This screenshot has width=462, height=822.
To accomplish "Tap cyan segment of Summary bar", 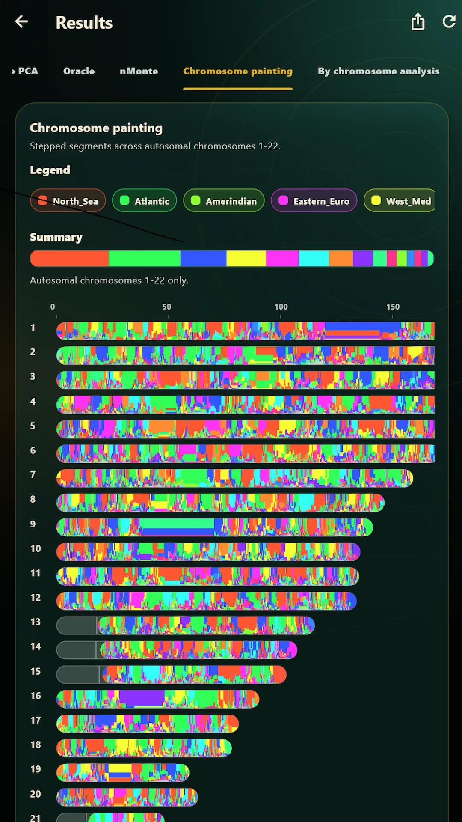I will coord(314,259).
